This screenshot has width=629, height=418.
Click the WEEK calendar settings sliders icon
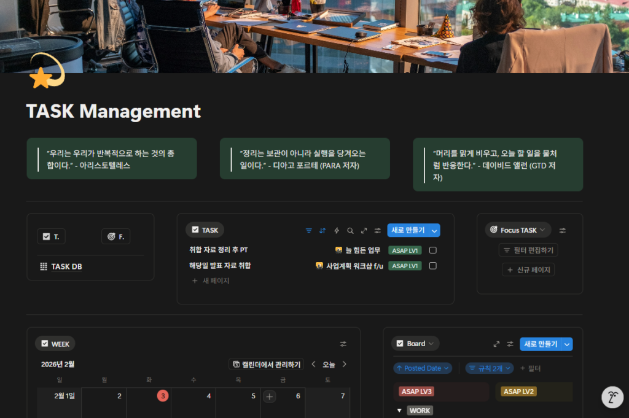tap(343, 344)
